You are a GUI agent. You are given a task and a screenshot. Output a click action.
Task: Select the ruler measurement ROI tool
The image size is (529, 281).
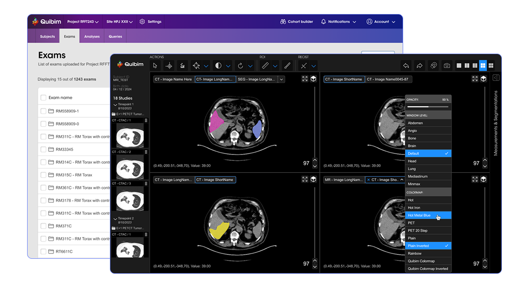[264, 66]
